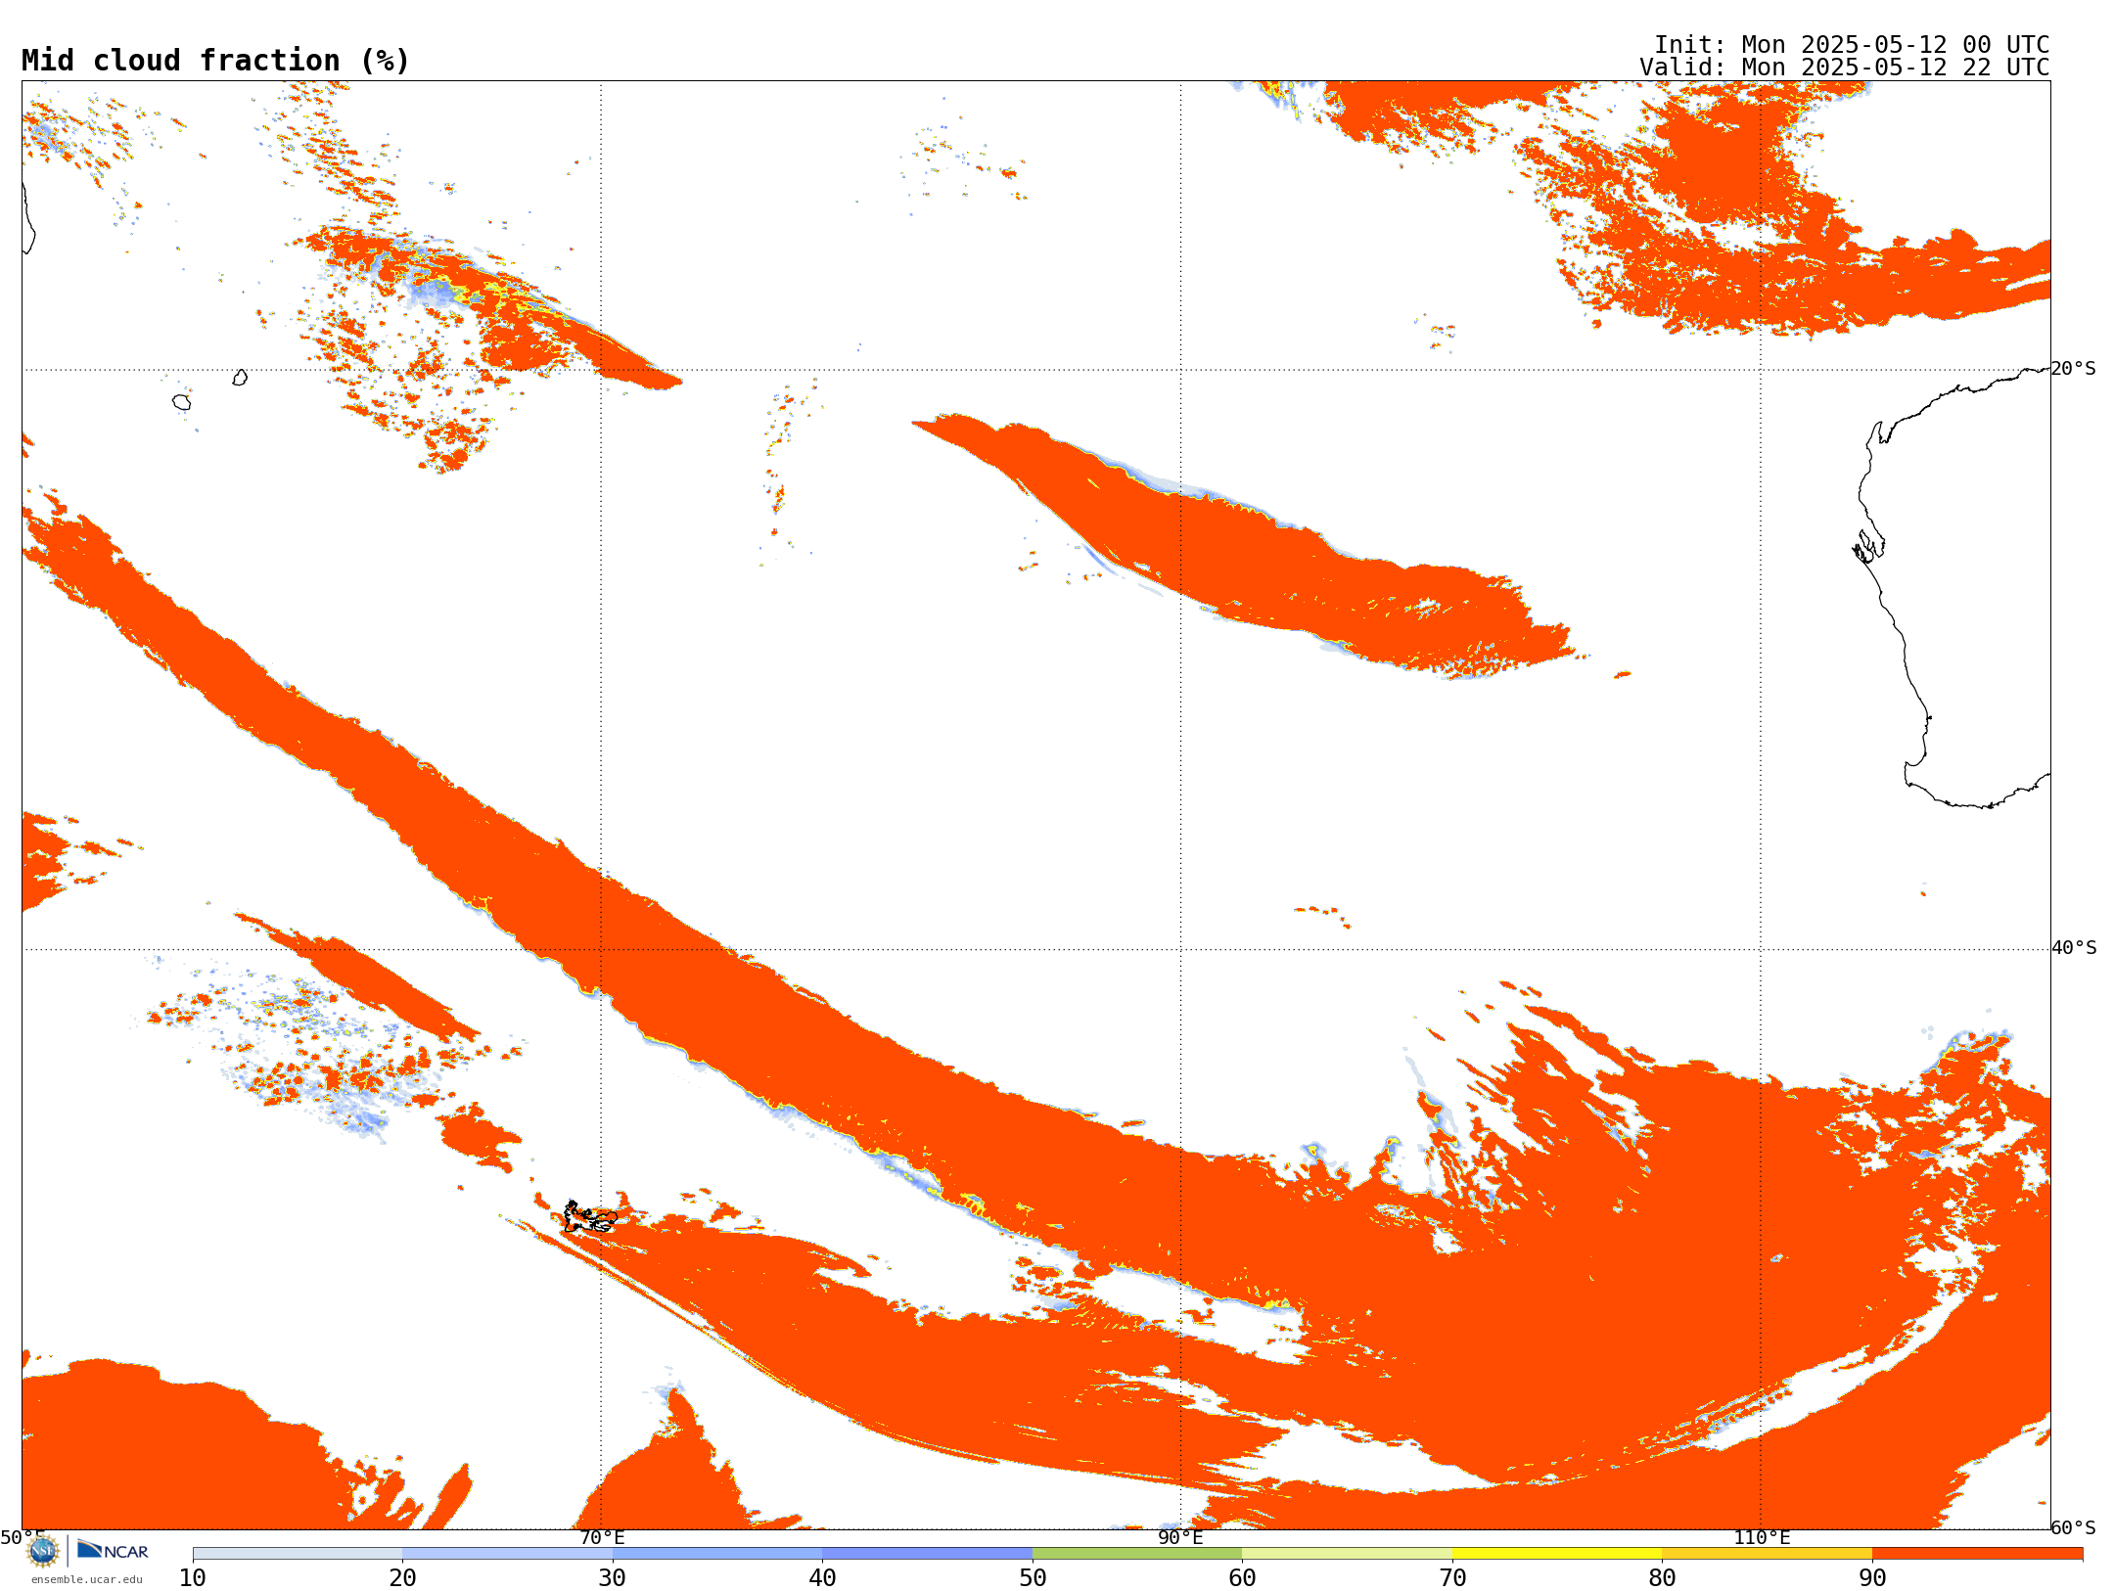Viewport: 2114px width, 1591px height.
Task: Click the Réunion island outline
Action: click(x=181, y=402)
